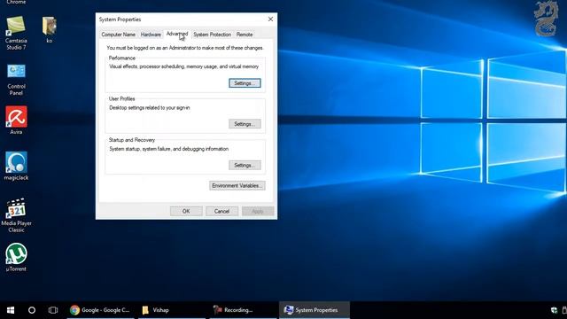
Task: Switch to Recording taskbar button
Action: tap(243, 310)
